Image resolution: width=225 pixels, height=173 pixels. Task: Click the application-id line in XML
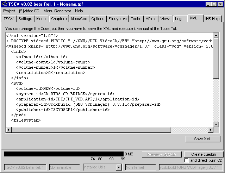coord(77,99)
